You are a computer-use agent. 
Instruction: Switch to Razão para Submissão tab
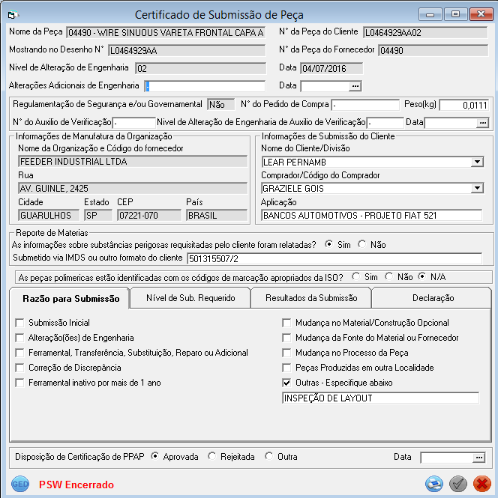(x=70, y=298)
